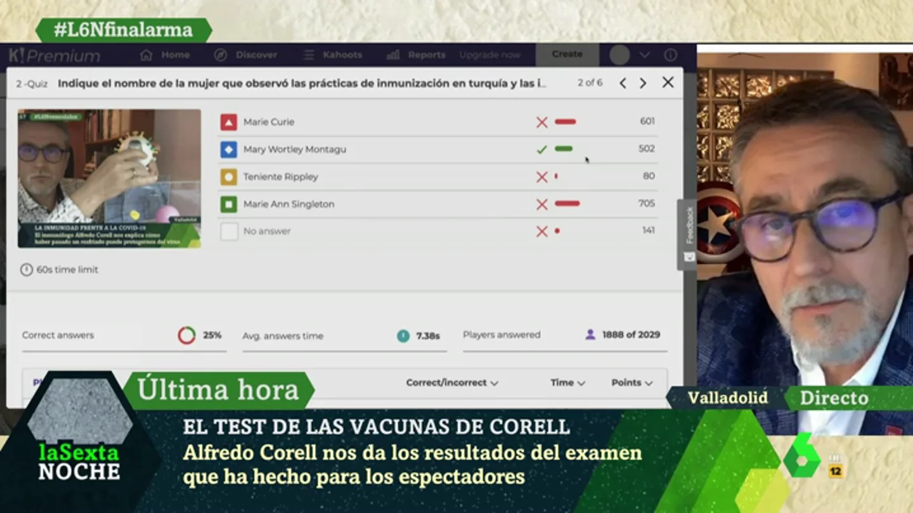Click the empty No answer box
The height and width of the screenshot is (513, 913).
click(229, 231)
